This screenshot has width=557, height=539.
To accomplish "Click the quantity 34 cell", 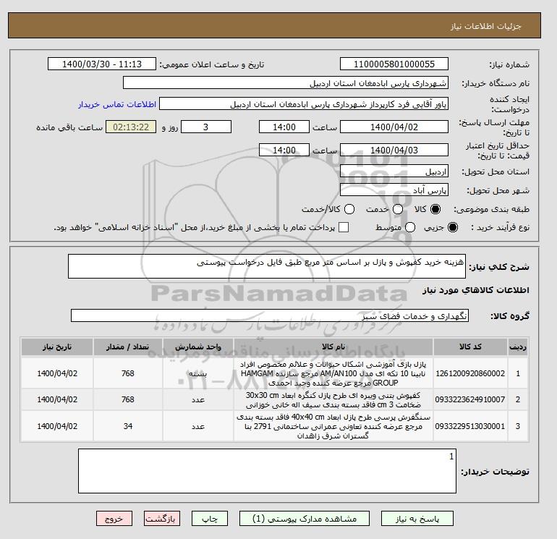I will point(128,426).
